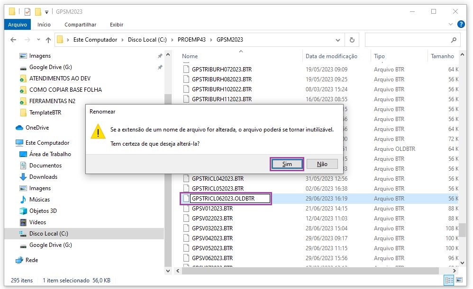Viewport: 473px width, 289px height.
Task: Select Rede in the navigation pane
Action: 32,260
